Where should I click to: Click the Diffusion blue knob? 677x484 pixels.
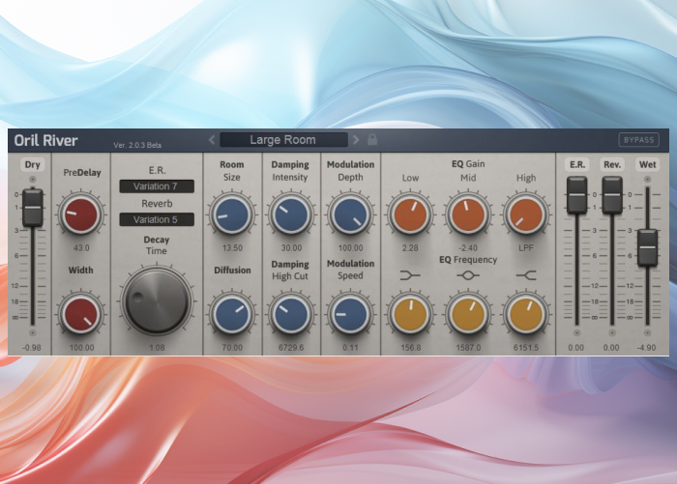(232, 314)
